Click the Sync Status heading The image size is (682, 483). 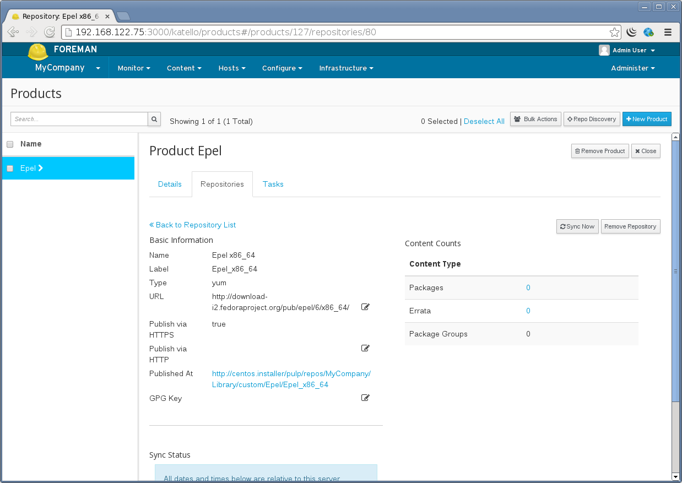(170, 455)
